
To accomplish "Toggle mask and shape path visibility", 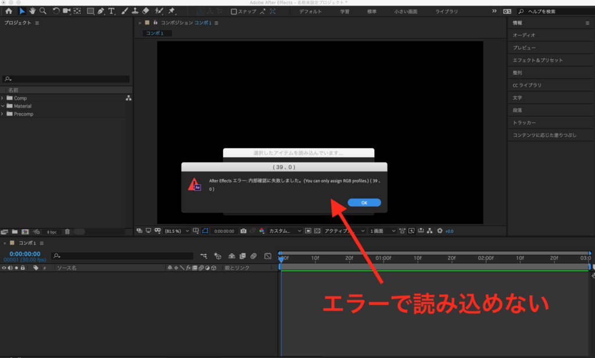I will point(205,231).
